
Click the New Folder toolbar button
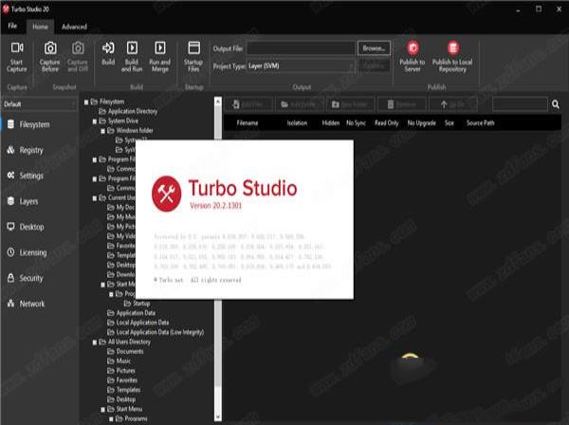coord(350,104)
